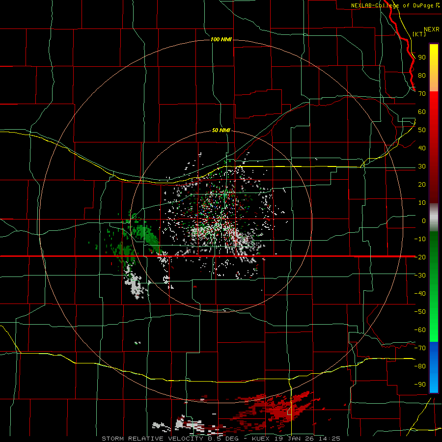This screenshot has width=442, height=442.
Task: Click the -70 legend value
Action: pos(420,348)
